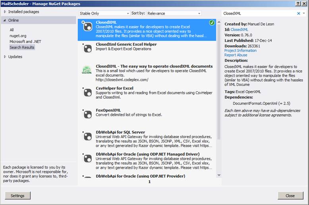The image size is (309, 205).
Task: Open the Stable Only dropdown
Action: [104, 13]
